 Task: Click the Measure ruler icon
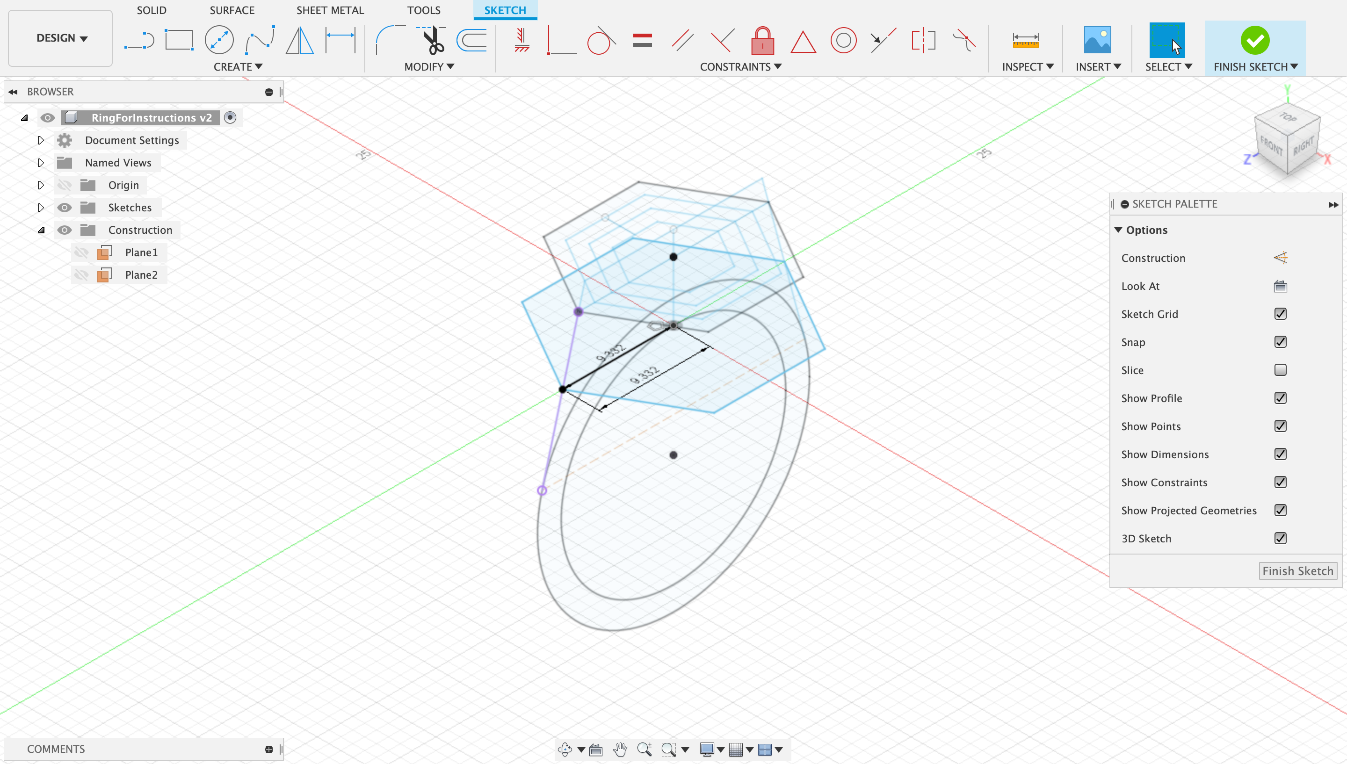click(1025, 40)
